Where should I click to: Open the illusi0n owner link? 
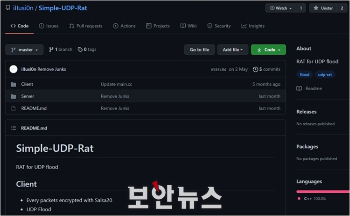click(23, 8)
